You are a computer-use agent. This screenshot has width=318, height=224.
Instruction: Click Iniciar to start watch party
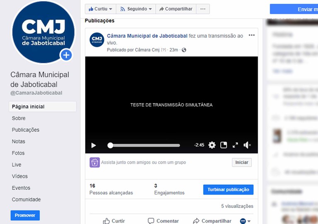pos(242,162)
